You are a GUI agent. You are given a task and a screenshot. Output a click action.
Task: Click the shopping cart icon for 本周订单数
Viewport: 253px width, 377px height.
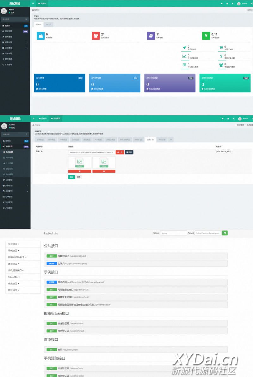click(221, 48)
